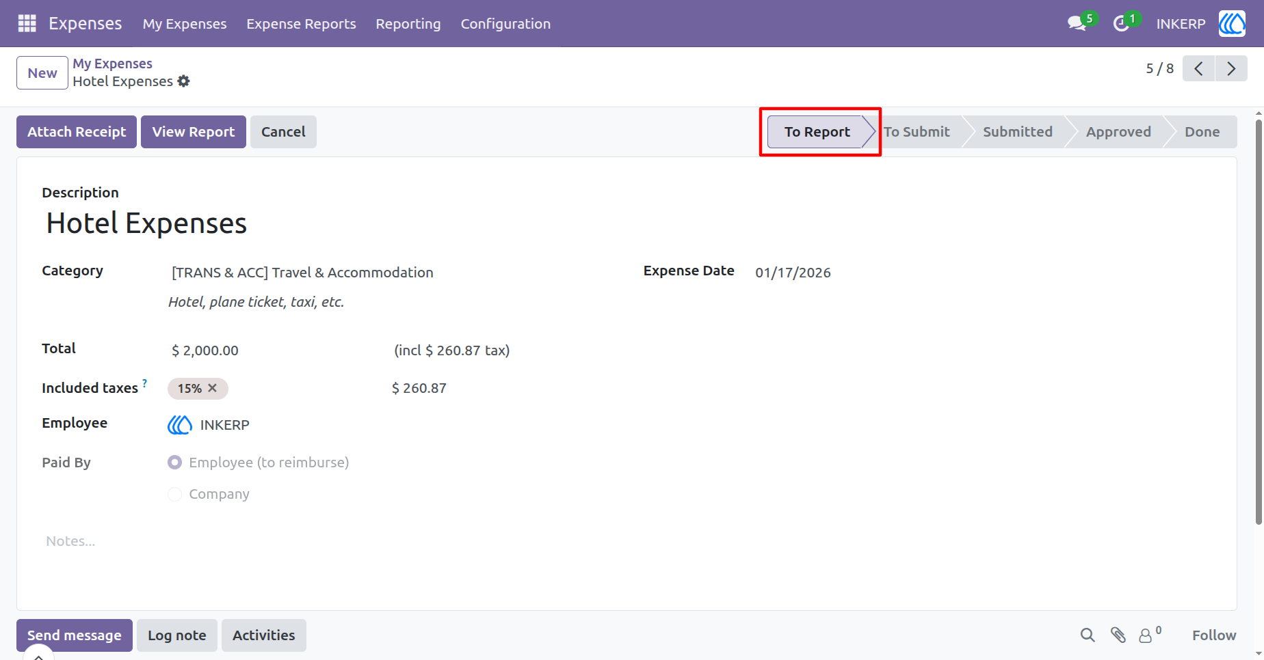Select the Done status stage

(1202, 132)
